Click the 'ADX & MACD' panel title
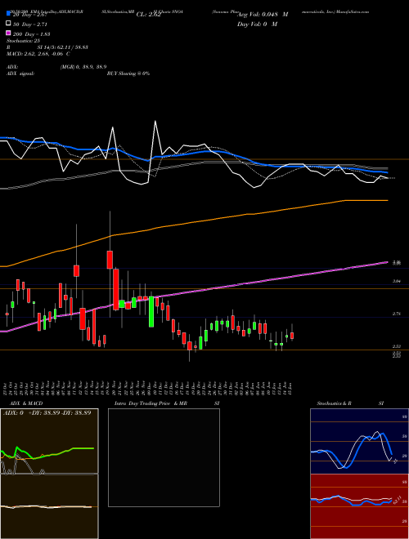The width and height of the screenshot is (409, 539). click(26, 403)
